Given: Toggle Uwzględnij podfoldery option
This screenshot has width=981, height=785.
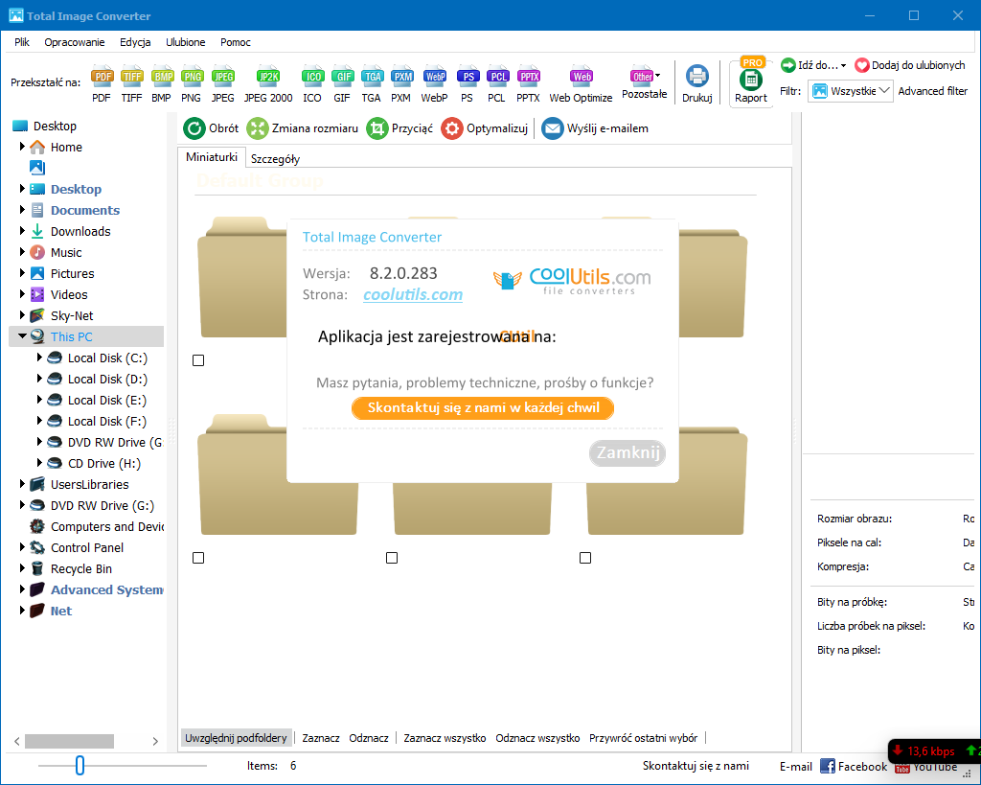Looking at the screenshot, I should (x=236, y=738).
